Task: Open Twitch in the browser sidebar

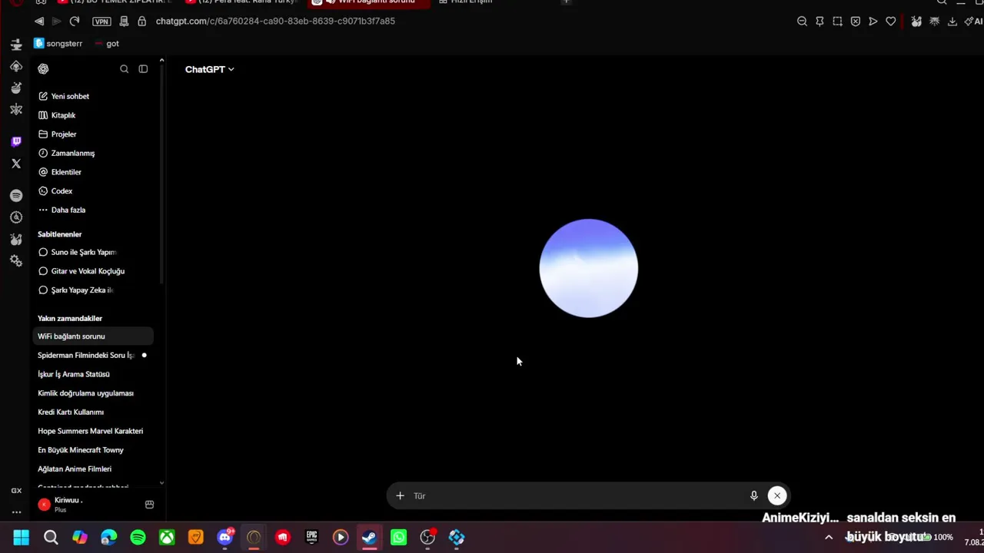Action: click(16, 141)
